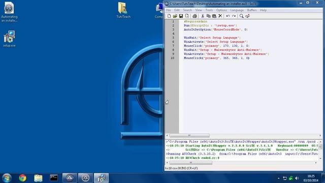Click WinWait 'Setup - Malwarebytes Anti-Malware' line
The height and width of the screenshot is (183, 325).
(223, 50)
